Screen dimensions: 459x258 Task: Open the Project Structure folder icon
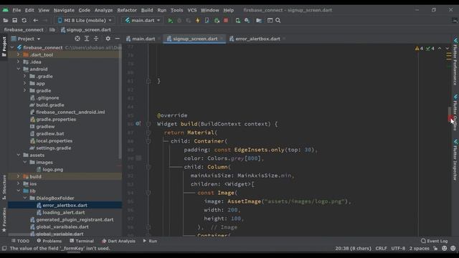pos(259,21)
